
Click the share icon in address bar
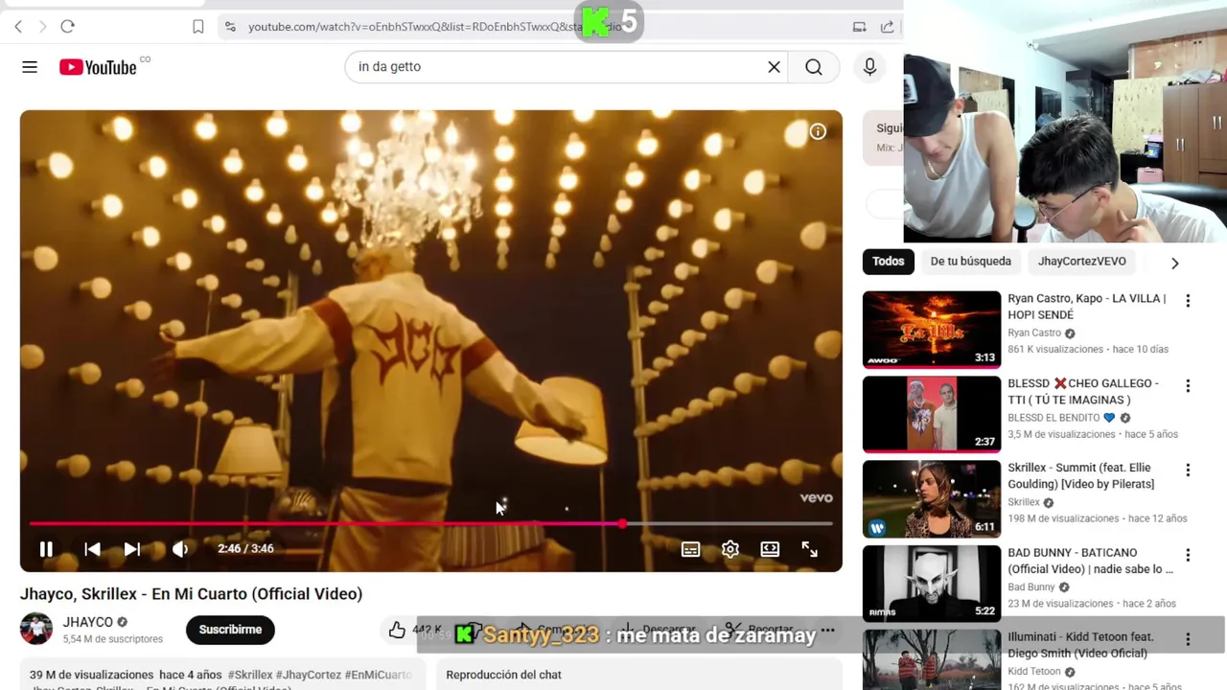(888, 27)
